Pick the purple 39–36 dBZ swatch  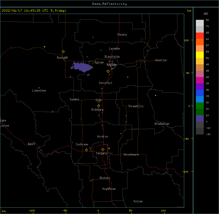click(x=200, y=86)
